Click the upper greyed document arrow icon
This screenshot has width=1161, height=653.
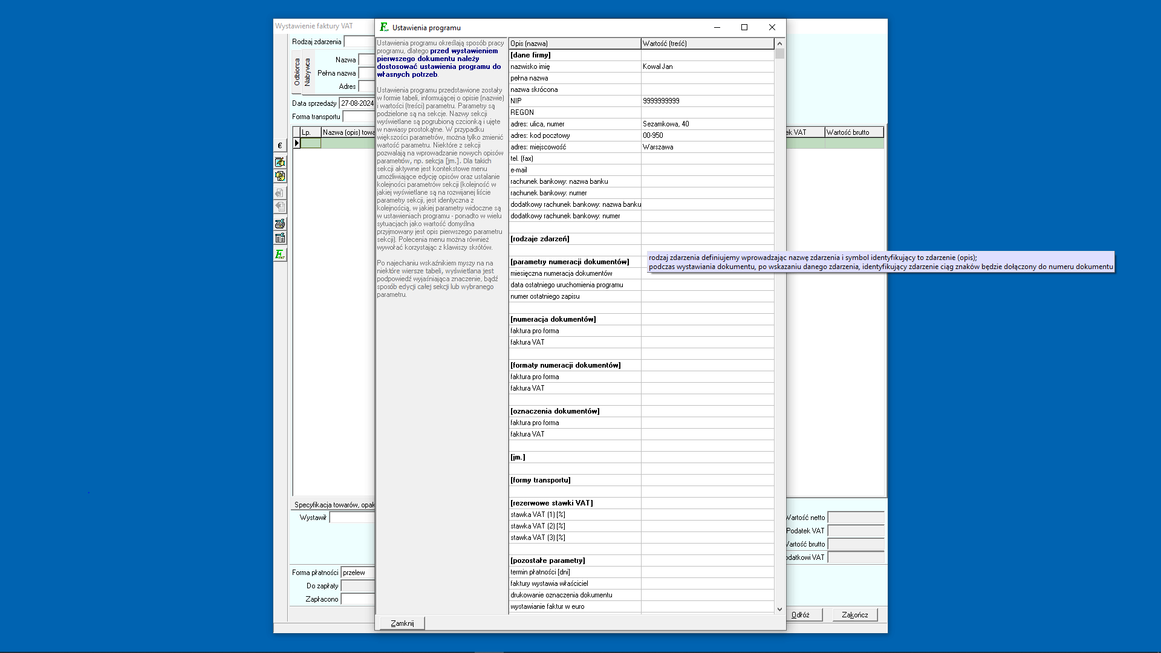tap(280, 193)
